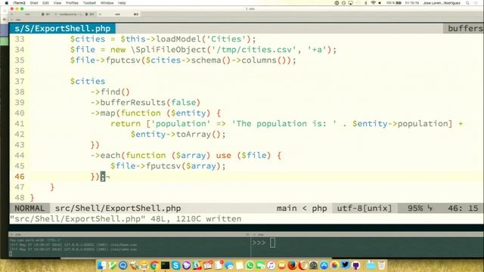Open the Profiles menu

coord(72,3)
